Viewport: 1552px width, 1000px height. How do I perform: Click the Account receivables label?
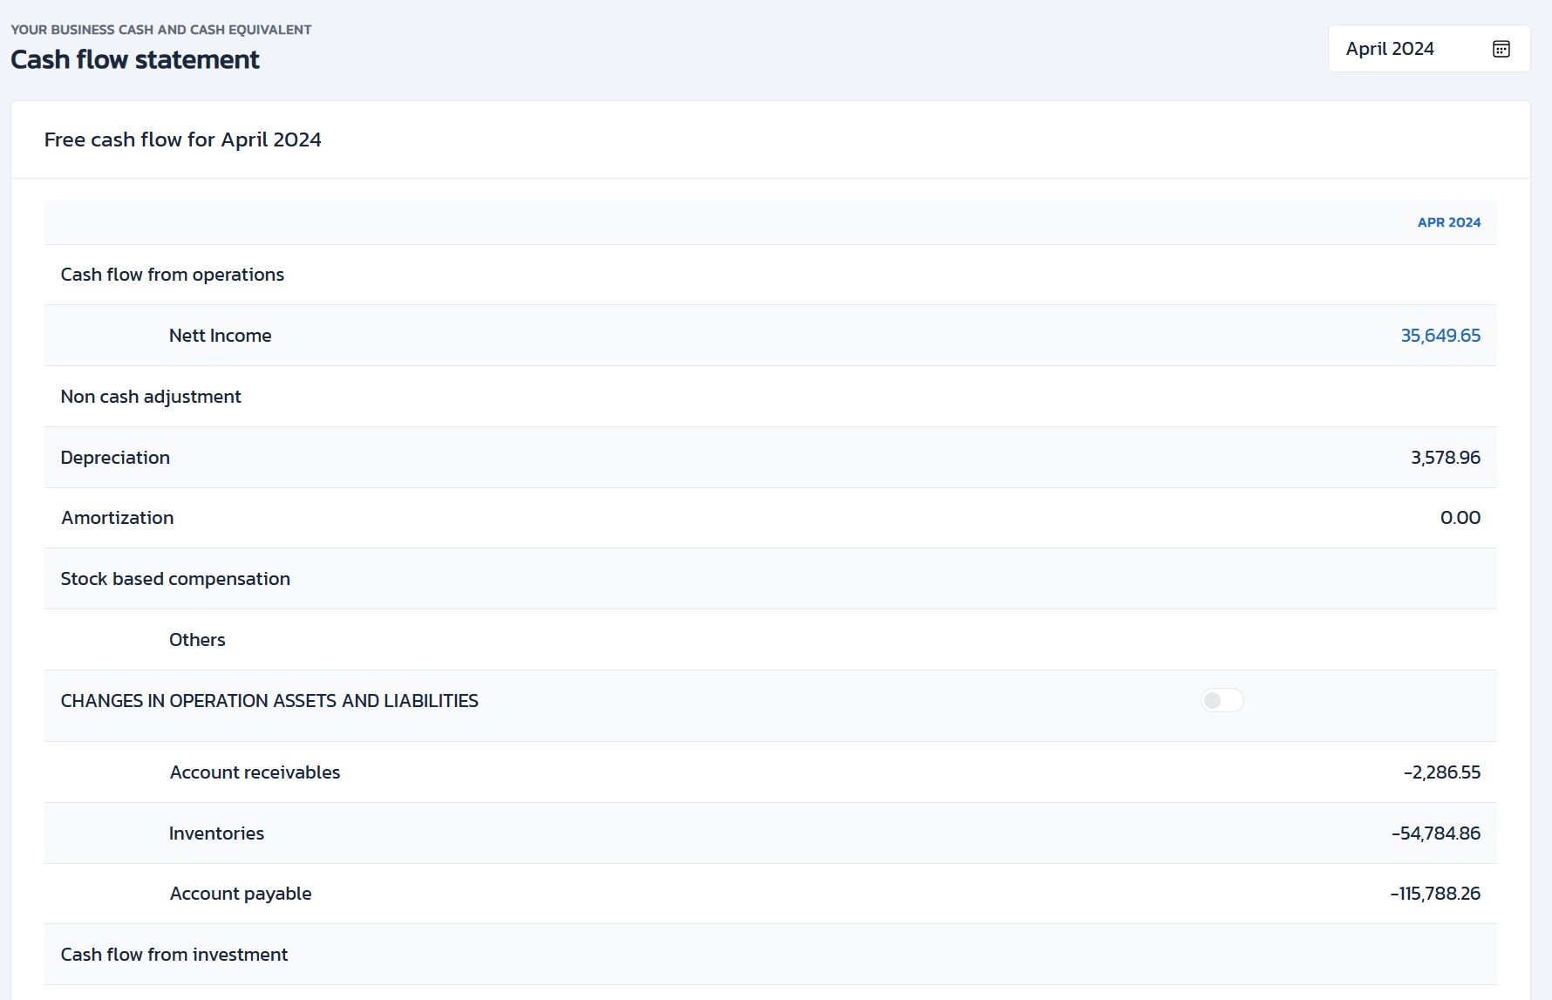pos(255,772)
